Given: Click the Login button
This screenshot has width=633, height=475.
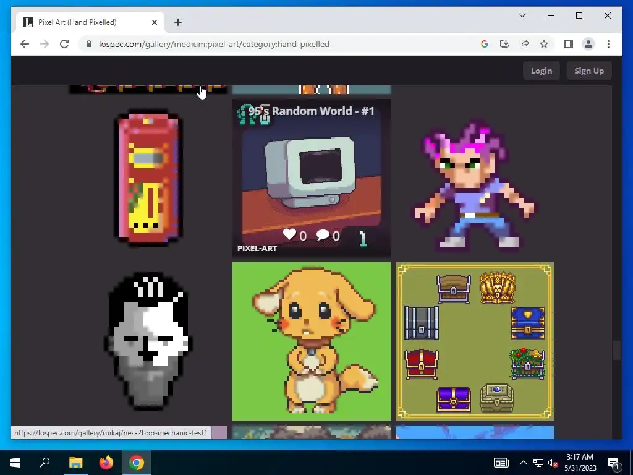Looking at the screenshot, I should coord(542,71).
